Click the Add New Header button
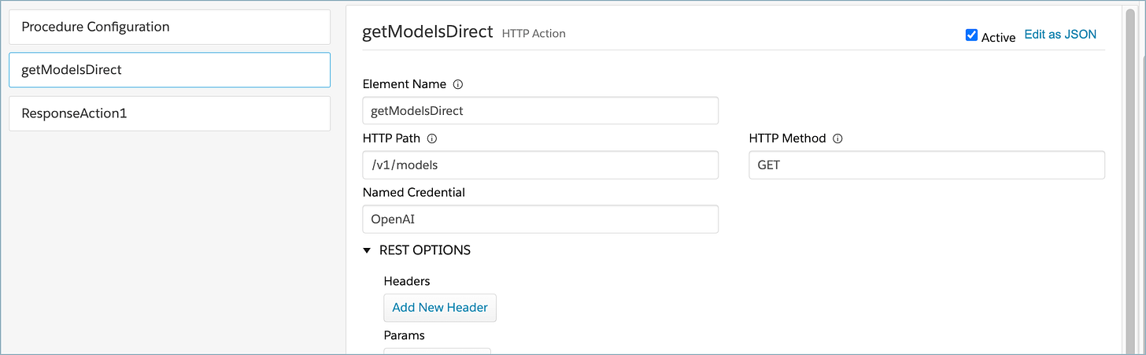Screen dimensions: 1146x355 click(x=440, y=308)
